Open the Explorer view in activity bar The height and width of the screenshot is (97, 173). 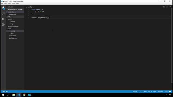coord(3,8)
